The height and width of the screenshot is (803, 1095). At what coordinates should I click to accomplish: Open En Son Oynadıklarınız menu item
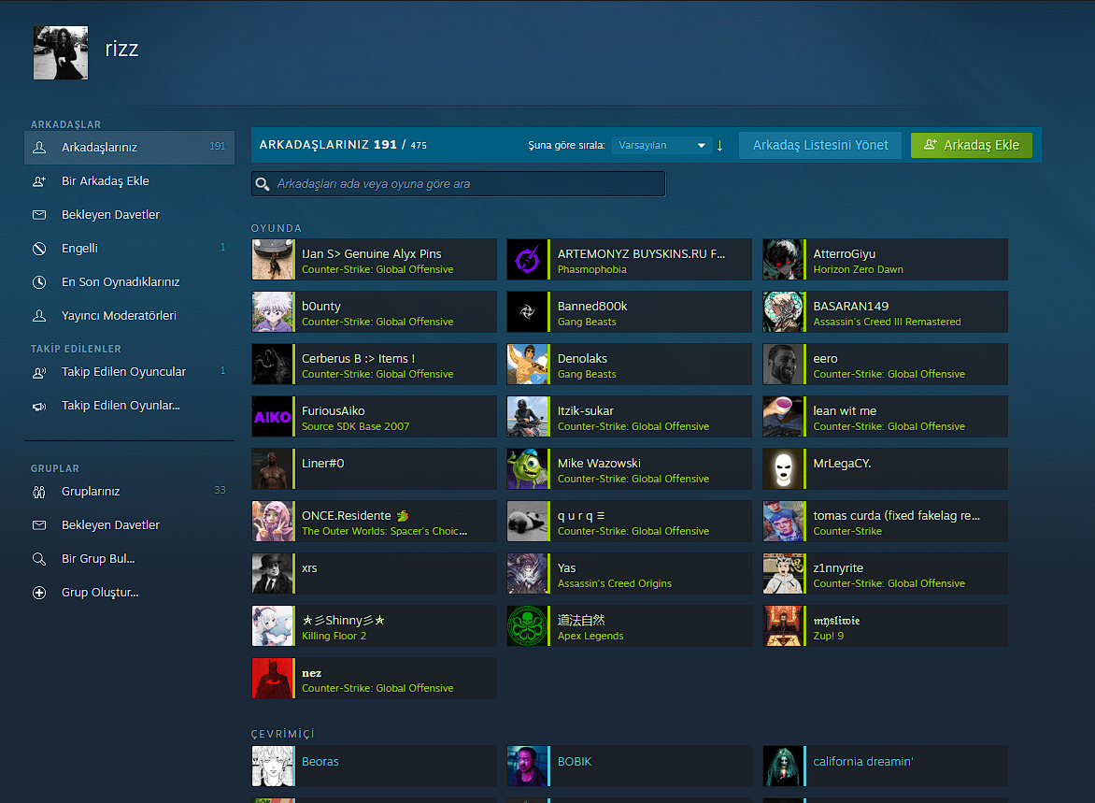tap(129, 281)
